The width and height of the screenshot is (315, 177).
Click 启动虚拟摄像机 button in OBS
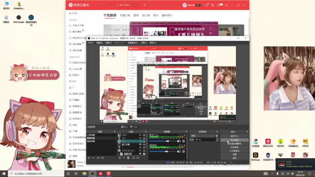[x=234, y=144]
